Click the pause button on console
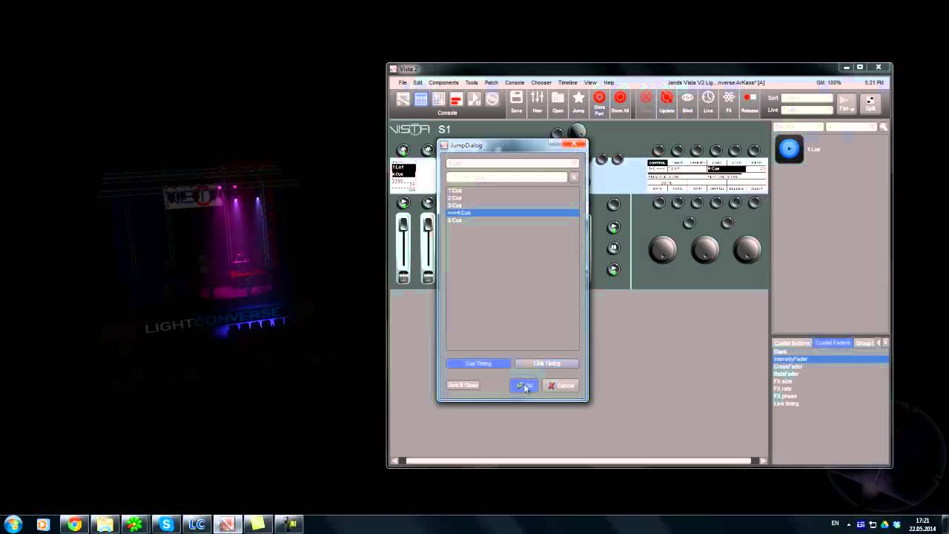The width and height of the screenshot is (949, 534). click(613, 248)
